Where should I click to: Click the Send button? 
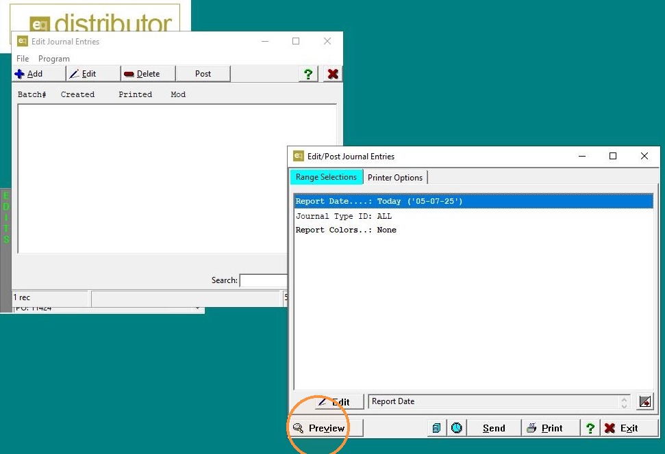[494, 428]
